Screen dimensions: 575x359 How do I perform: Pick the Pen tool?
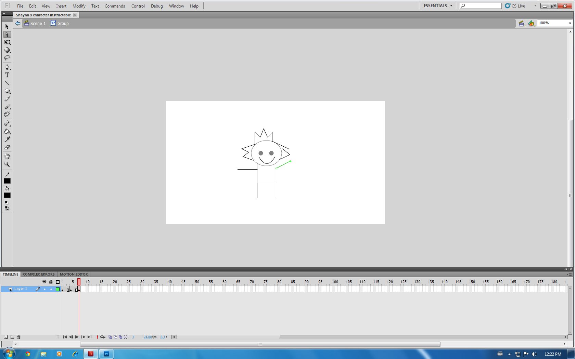tap(7, 67)
